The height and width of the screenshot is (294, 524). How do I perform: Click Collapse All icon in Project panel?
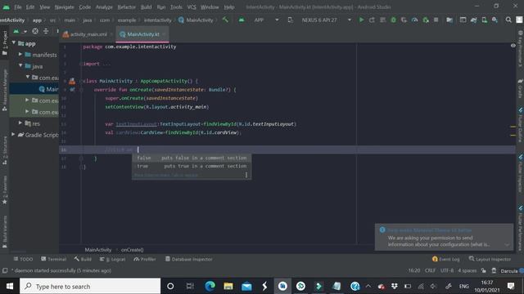point(46,31)
